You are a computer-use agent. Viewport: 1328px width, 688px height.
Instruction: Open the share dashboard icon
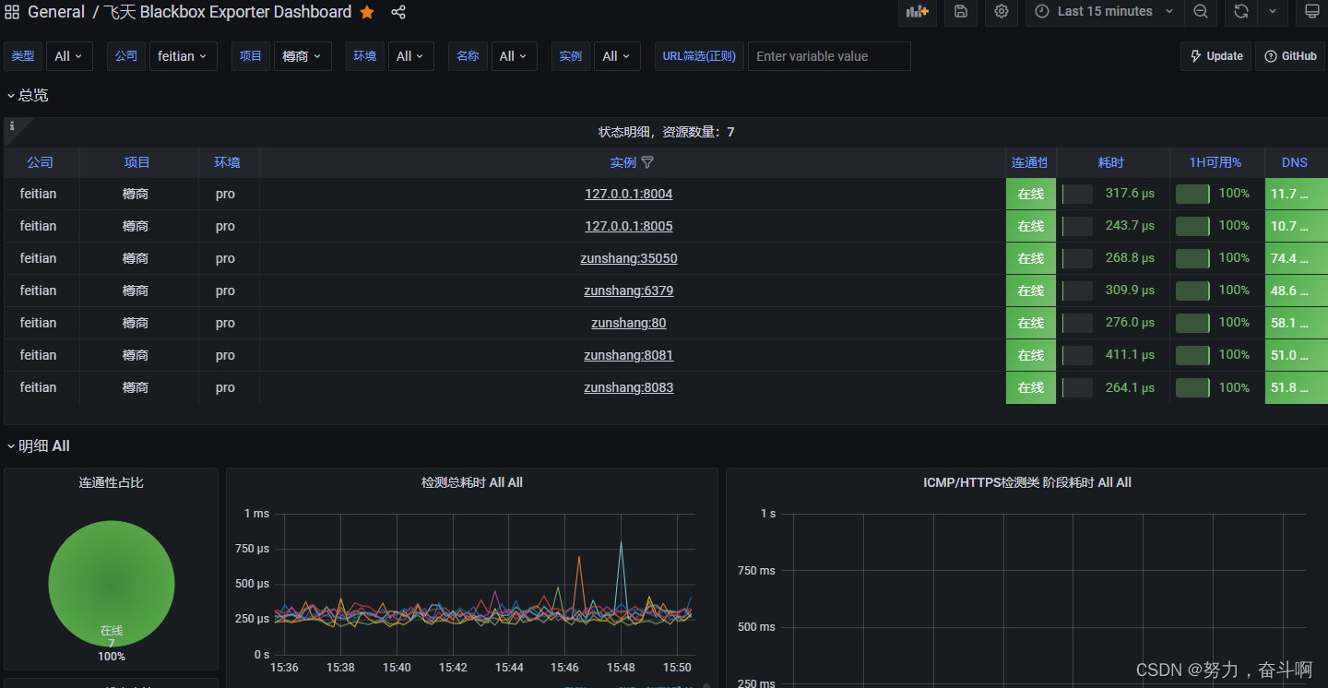coord(398,12)
